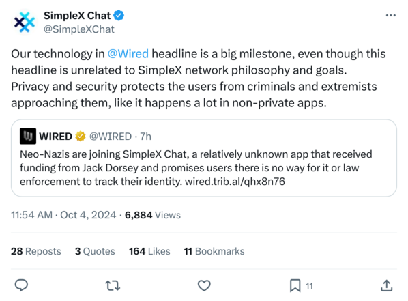
Task: Open the three-dot more options menu
Action: (390, 16)
